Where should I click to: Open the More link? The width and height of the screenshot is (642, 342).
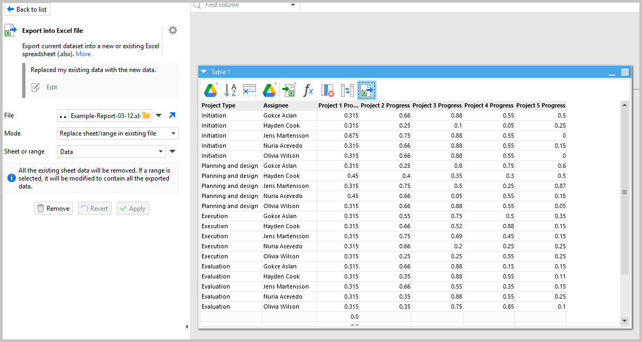83,54
